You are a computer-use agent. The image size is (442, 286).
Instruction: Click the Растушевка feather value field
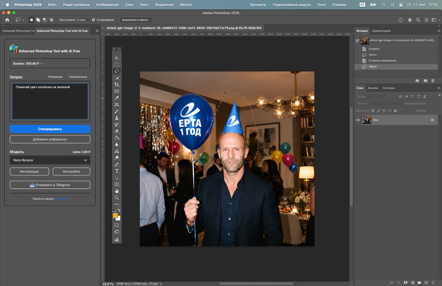83,20
